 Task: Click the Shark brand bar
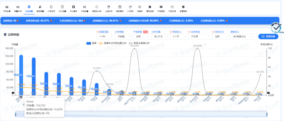(21, 75)
